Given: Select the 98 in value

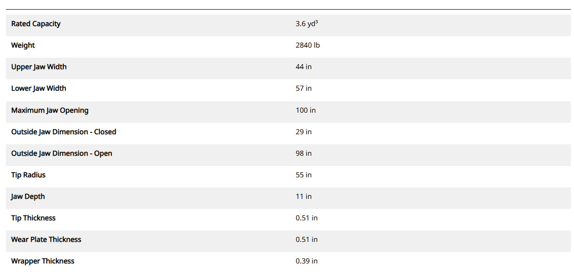Looking at the screenshot, I should click(304, 153).
